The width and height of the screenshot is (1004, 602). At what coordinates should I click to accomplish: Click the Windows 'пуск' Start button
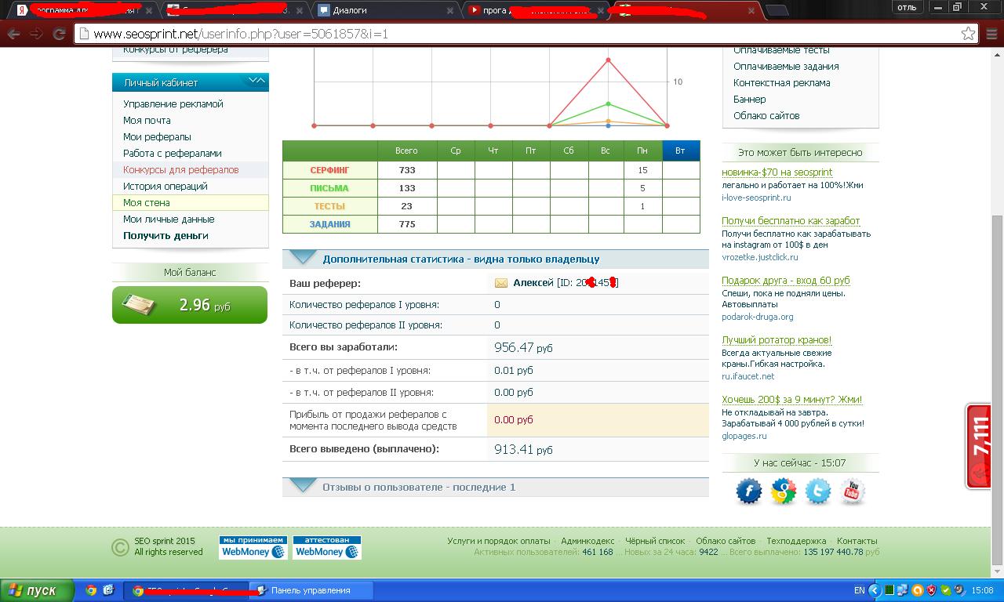[37, 590]
